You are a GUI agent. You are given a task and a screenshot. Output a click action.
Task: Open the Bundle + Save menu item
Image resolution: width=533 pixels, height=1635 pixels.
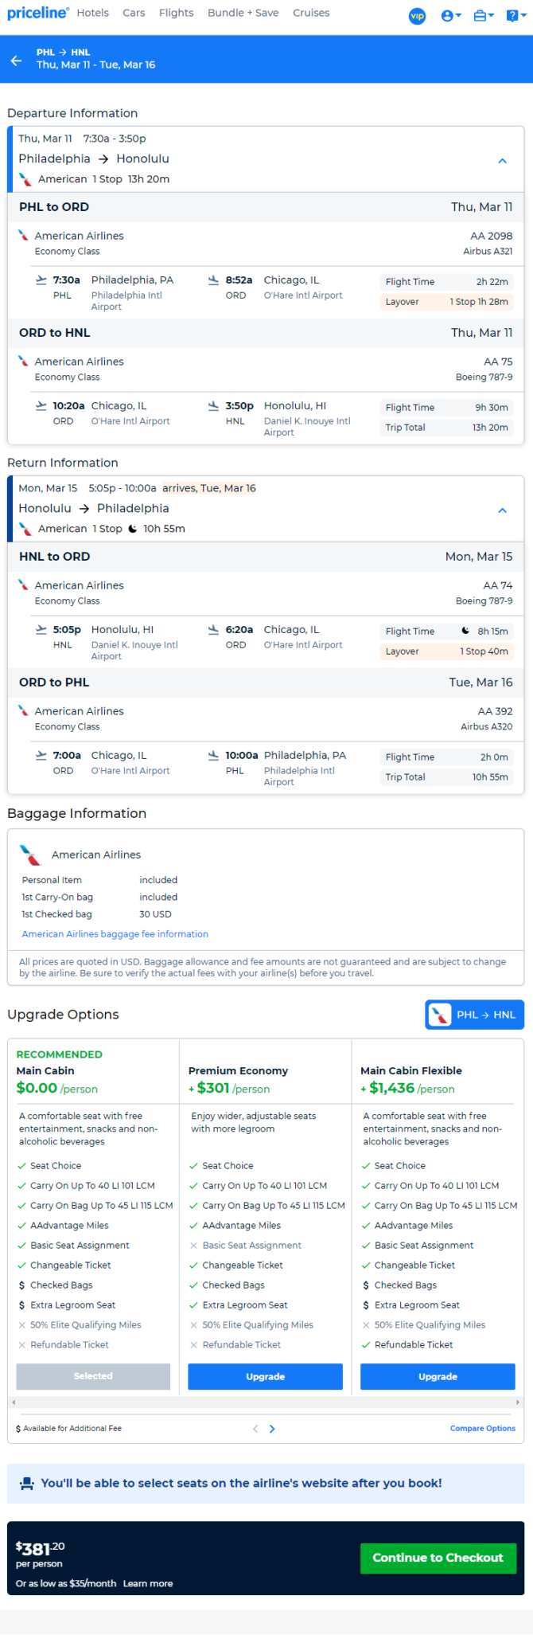click(x=243, y=13)
